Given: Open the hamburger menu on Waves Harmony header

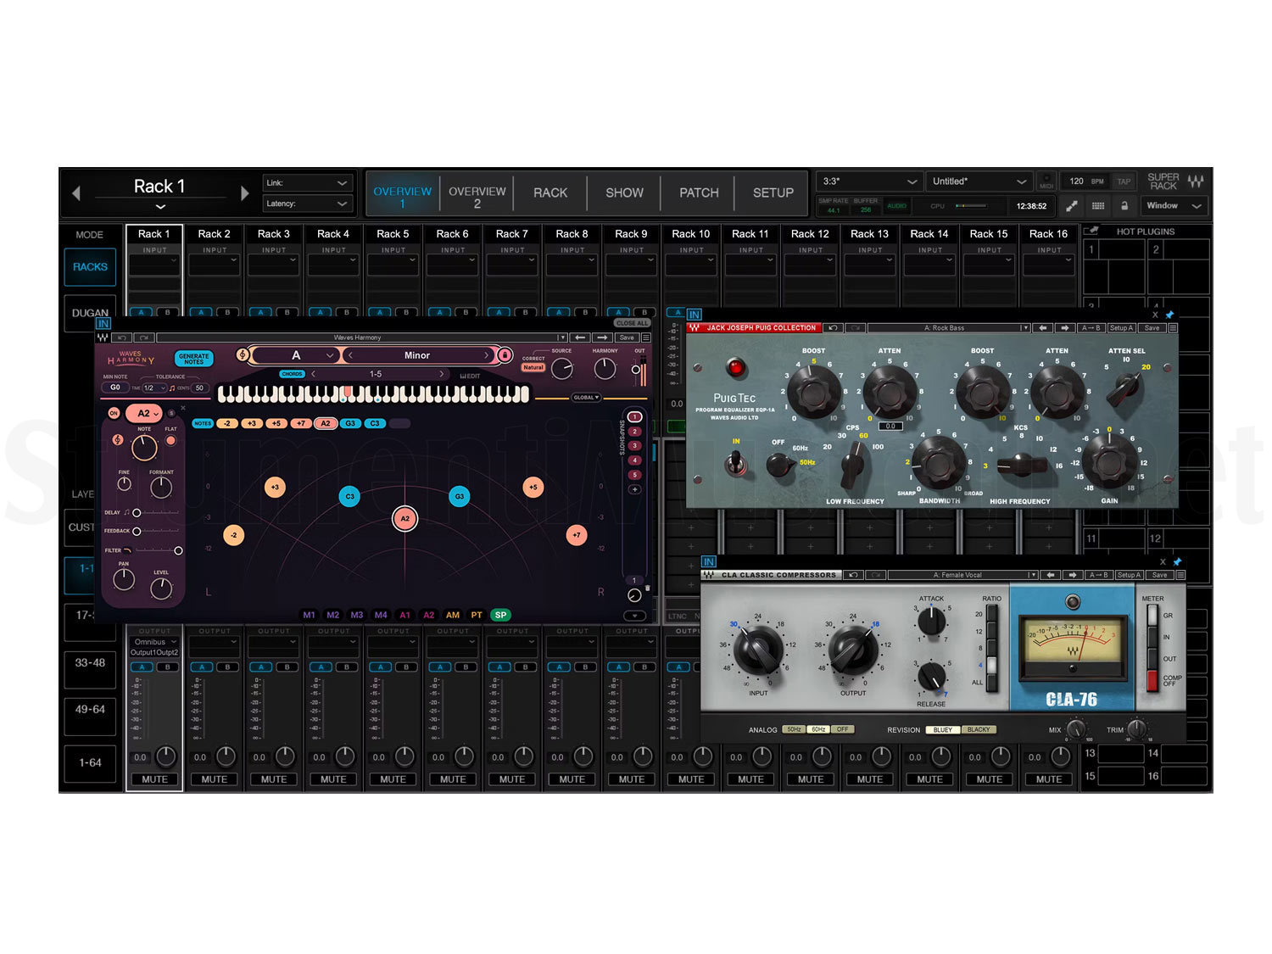Looking at the screenshot, I should [647, 338].
